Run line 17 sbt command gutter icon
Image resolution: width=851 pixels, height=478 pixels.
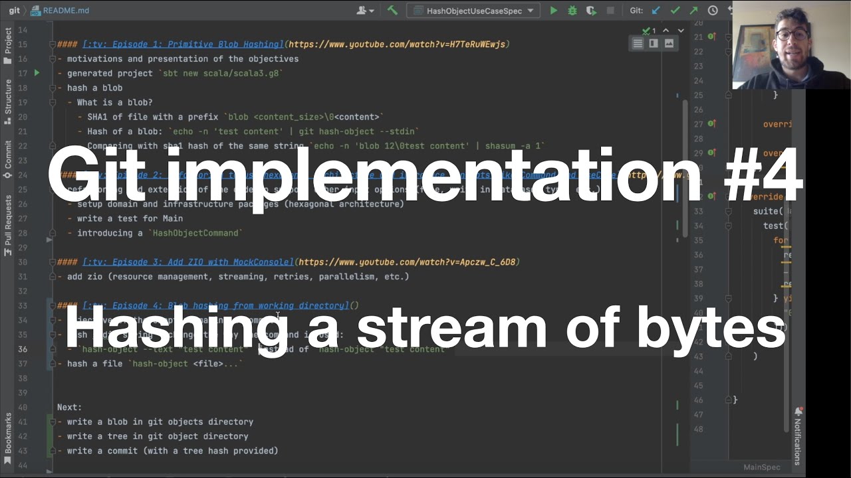point(37,73)
